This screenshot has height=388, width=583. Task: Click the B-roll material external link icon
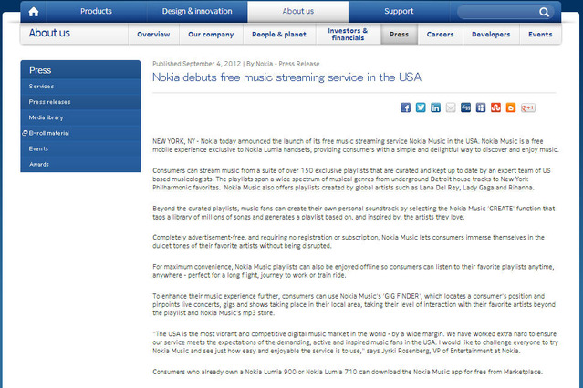[25, 133]
